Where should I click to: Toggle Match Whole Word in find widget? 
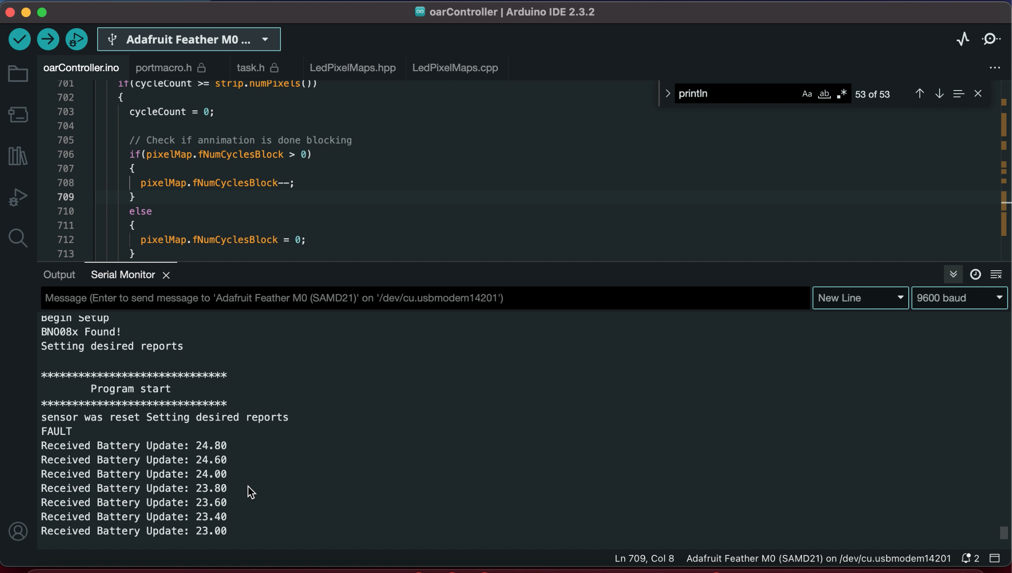(824, 94)
